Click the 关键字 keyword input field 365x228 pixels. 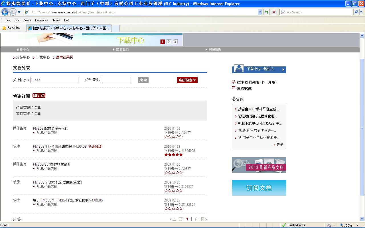(54, 80)
